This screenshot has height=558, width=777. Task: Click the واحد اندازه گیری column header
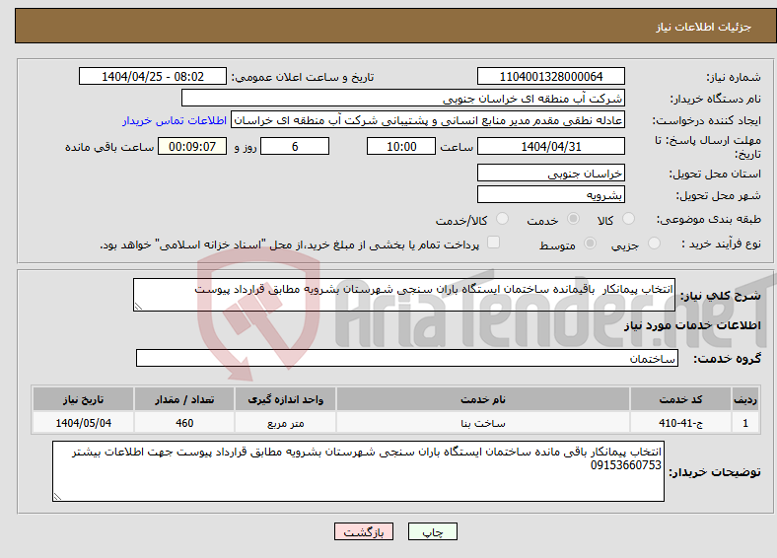tap(285, 399)
